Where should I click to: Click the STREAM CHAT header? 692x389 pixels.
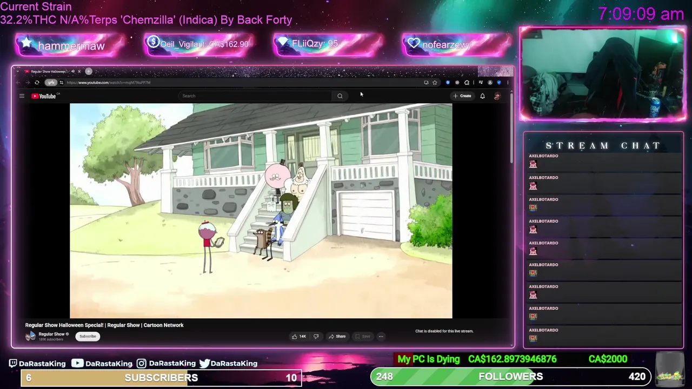(x=603, y=146)
